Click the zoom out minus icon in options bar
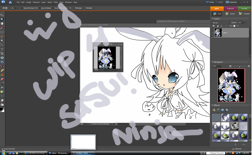This screenshot has height=155, width=252. pos(6,8)
